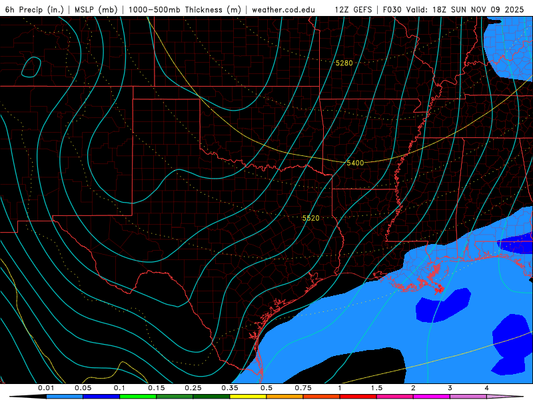Viewport: 533px width, 400px height.
Task: Click the bright green 0.1–0.15 legend swatch
Action: point(138,397)
